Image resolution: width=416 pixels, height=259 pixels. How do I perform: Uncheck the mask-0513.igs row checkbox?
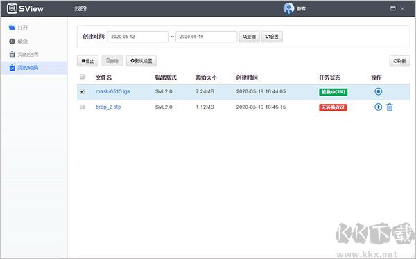coord(82,91)
